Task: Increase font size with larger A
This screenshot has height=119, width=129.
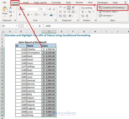Action: click(x=50, y=9)
